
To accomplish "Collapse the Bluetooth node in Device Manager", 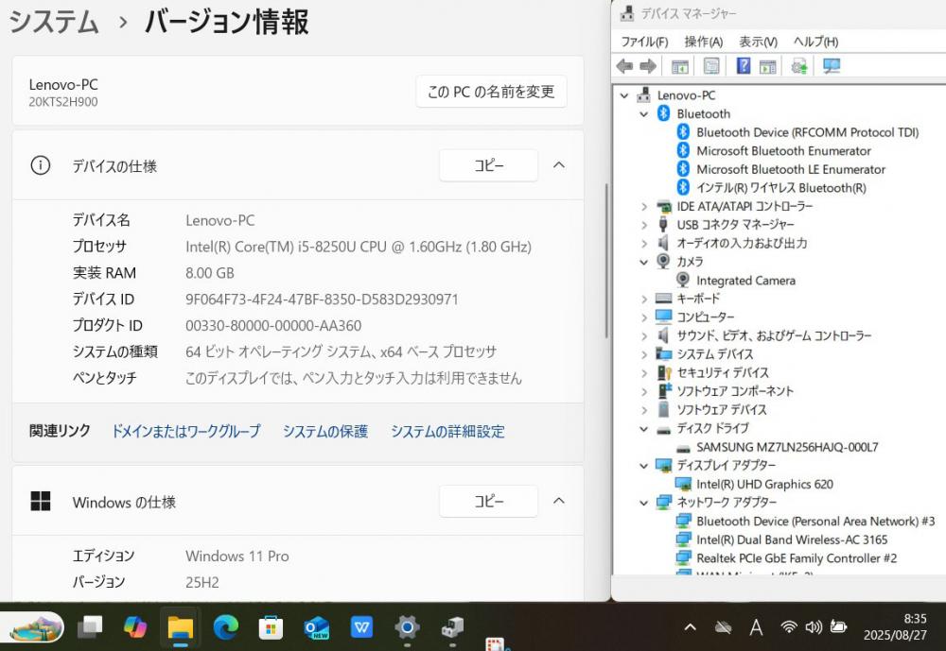I will tap(643, 114).
